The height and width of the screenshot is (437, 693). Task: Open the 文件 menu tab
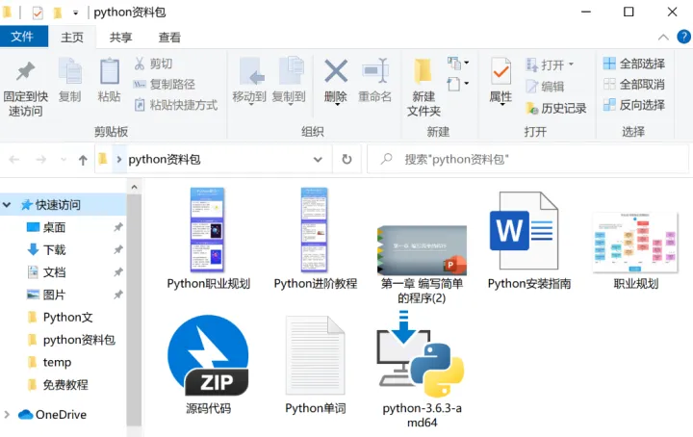[23, 37]
